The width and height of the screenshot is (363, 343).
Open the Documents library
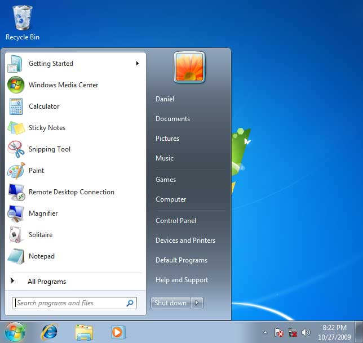172,119
